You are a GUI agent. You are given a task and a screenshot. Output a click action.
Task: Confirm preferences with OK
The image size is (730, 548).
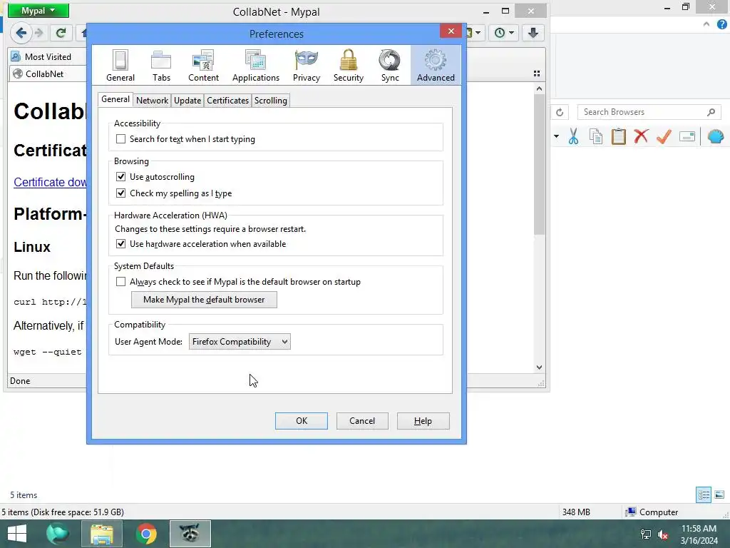pos(302,421)
